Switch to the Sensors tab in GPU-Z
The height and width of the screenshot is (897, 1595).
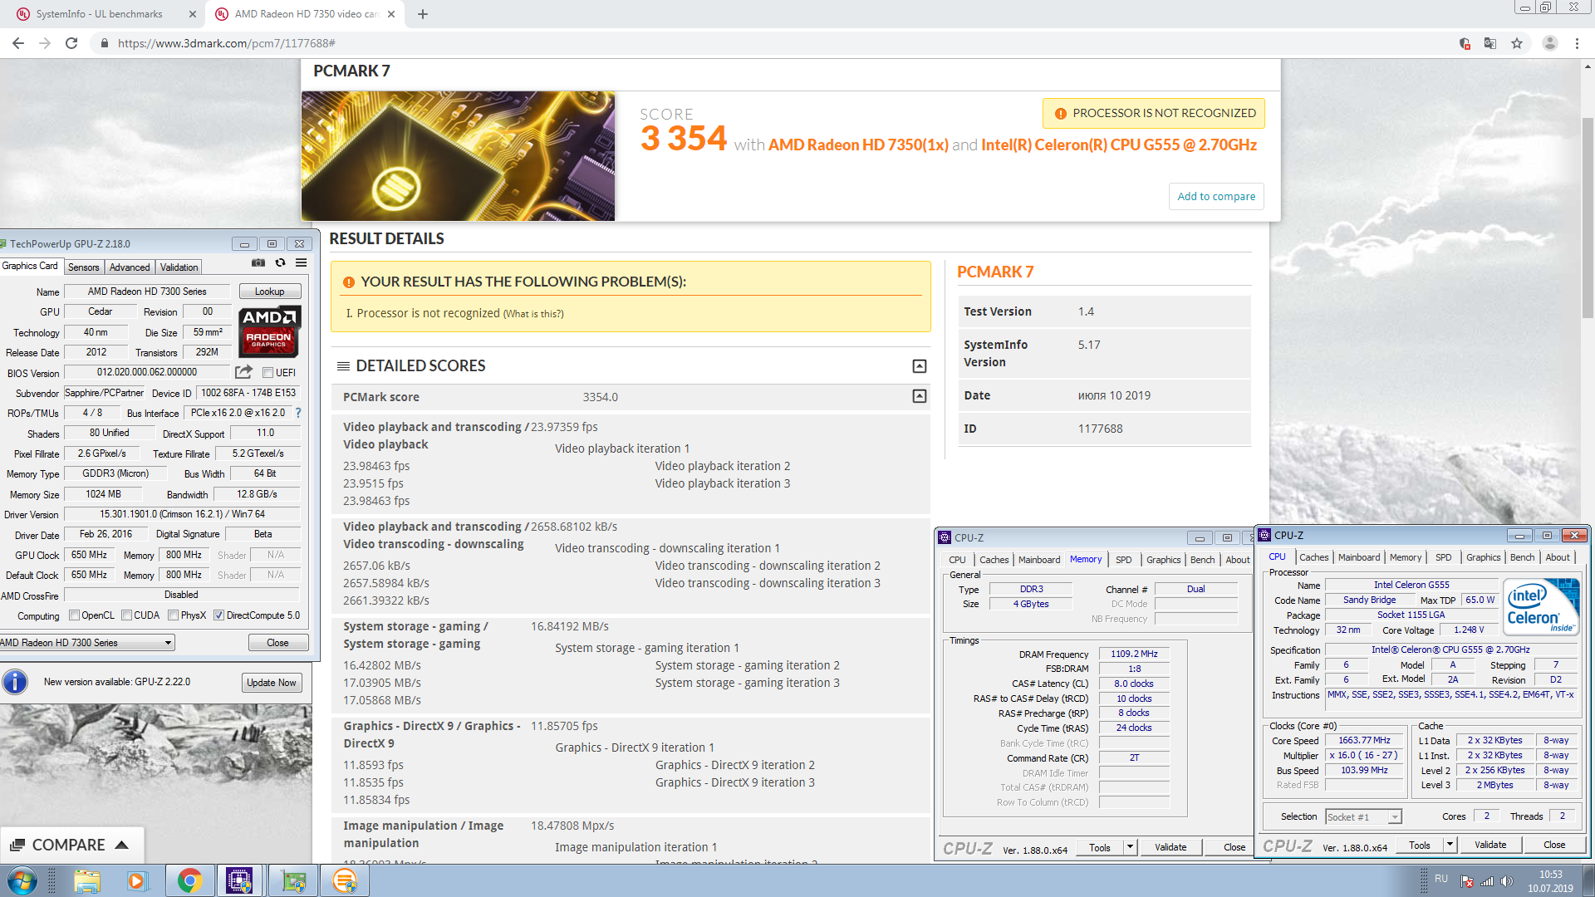point(83,267)
